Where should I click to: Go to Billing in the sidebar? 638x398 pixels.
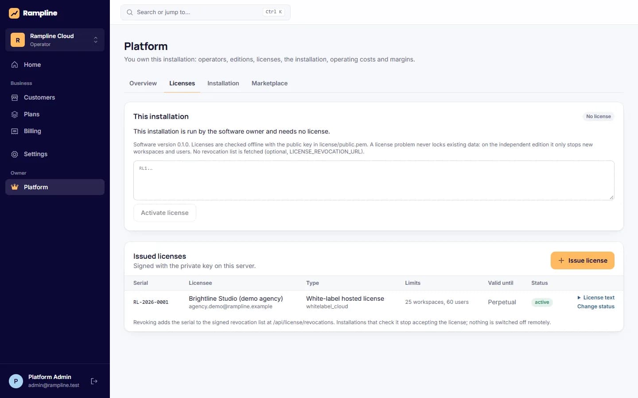click(55, 131)
